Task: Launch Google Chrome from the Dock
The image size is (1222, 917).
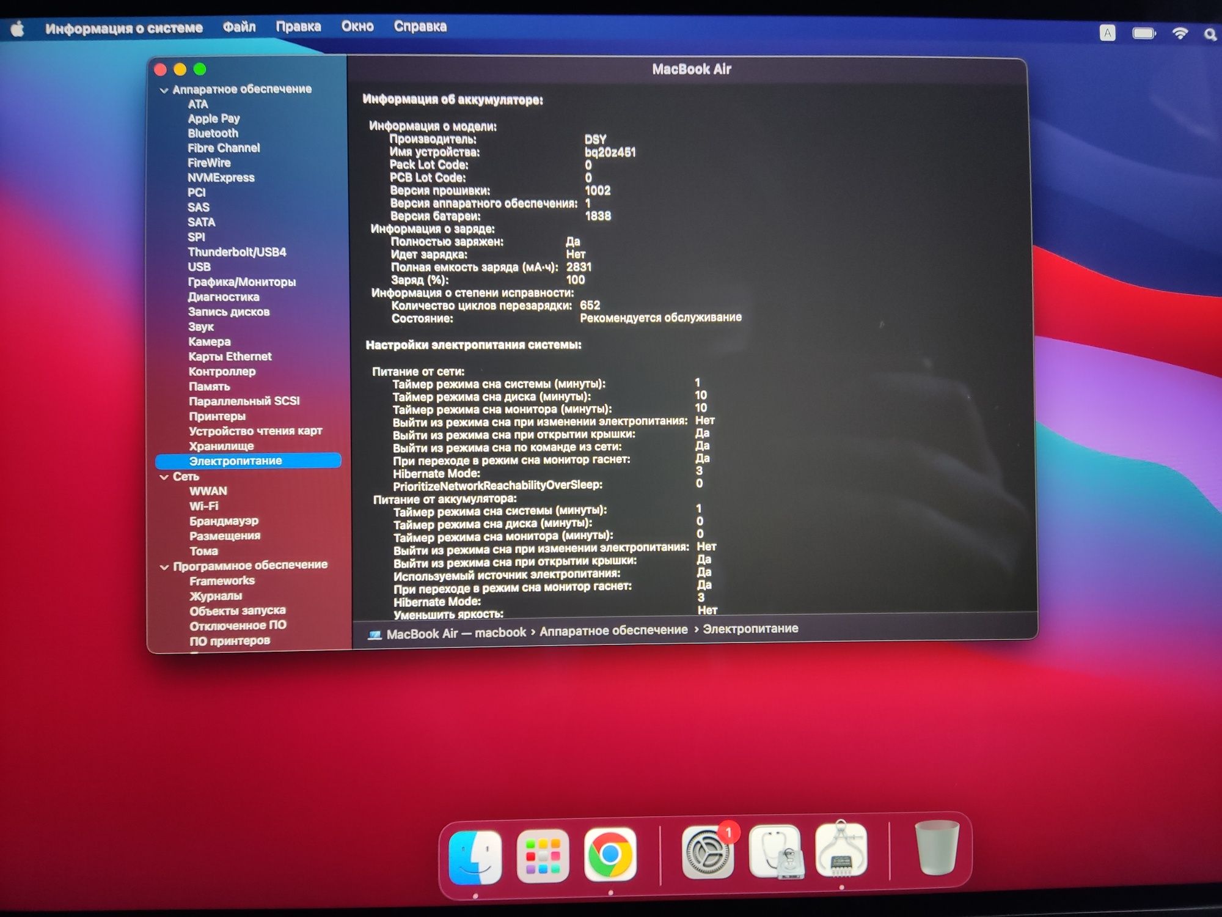Action: pos(610,854)
